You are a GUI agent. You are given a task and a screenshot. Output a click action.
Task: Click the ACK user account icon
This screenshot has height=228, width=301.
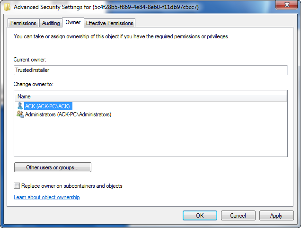(20, 106)
